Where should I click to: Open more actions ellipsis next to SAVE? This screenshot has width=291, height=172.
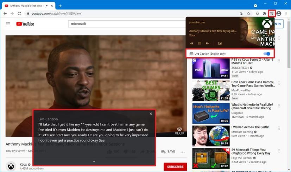(183, 152)
